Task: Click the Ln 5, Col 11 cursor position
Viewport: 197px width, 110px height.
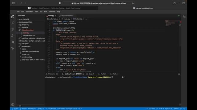Action: 151,109
